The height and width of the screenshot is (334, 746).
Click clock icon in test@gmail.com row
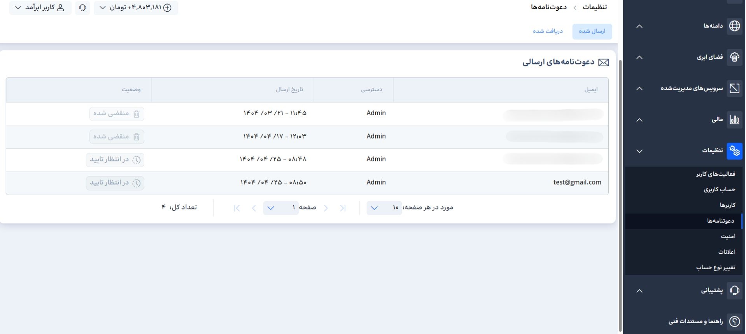pos(137,183)
